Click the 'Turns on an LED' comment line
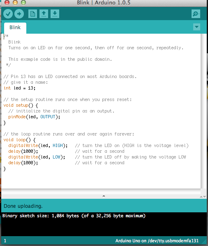This screenshot has width=208, height=246. [x=96, y=48]
